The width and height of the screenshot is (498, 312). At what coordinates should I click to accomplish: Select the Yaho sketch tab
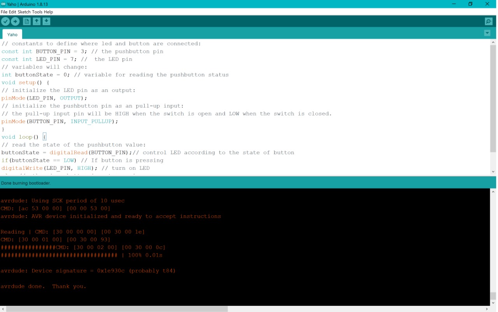(12, 34)
